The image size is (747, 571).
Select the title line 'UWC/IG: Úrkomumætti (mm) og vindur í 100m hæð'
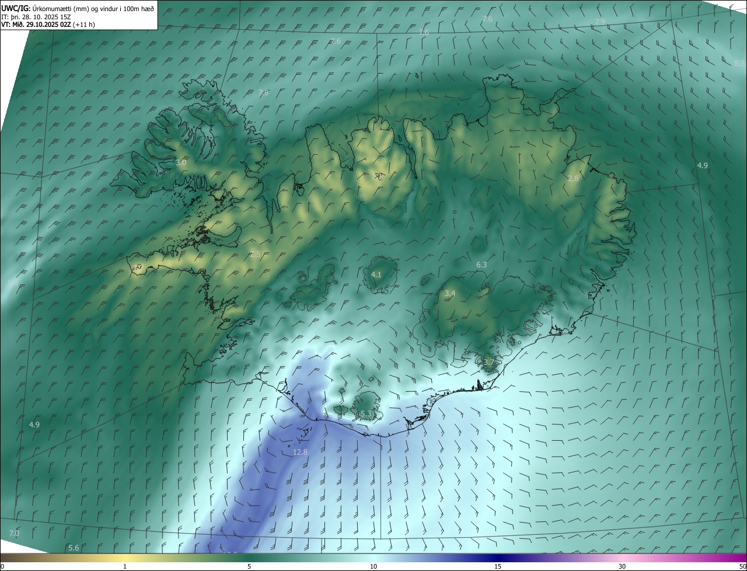pyautogui.click(x=78, y=9)
